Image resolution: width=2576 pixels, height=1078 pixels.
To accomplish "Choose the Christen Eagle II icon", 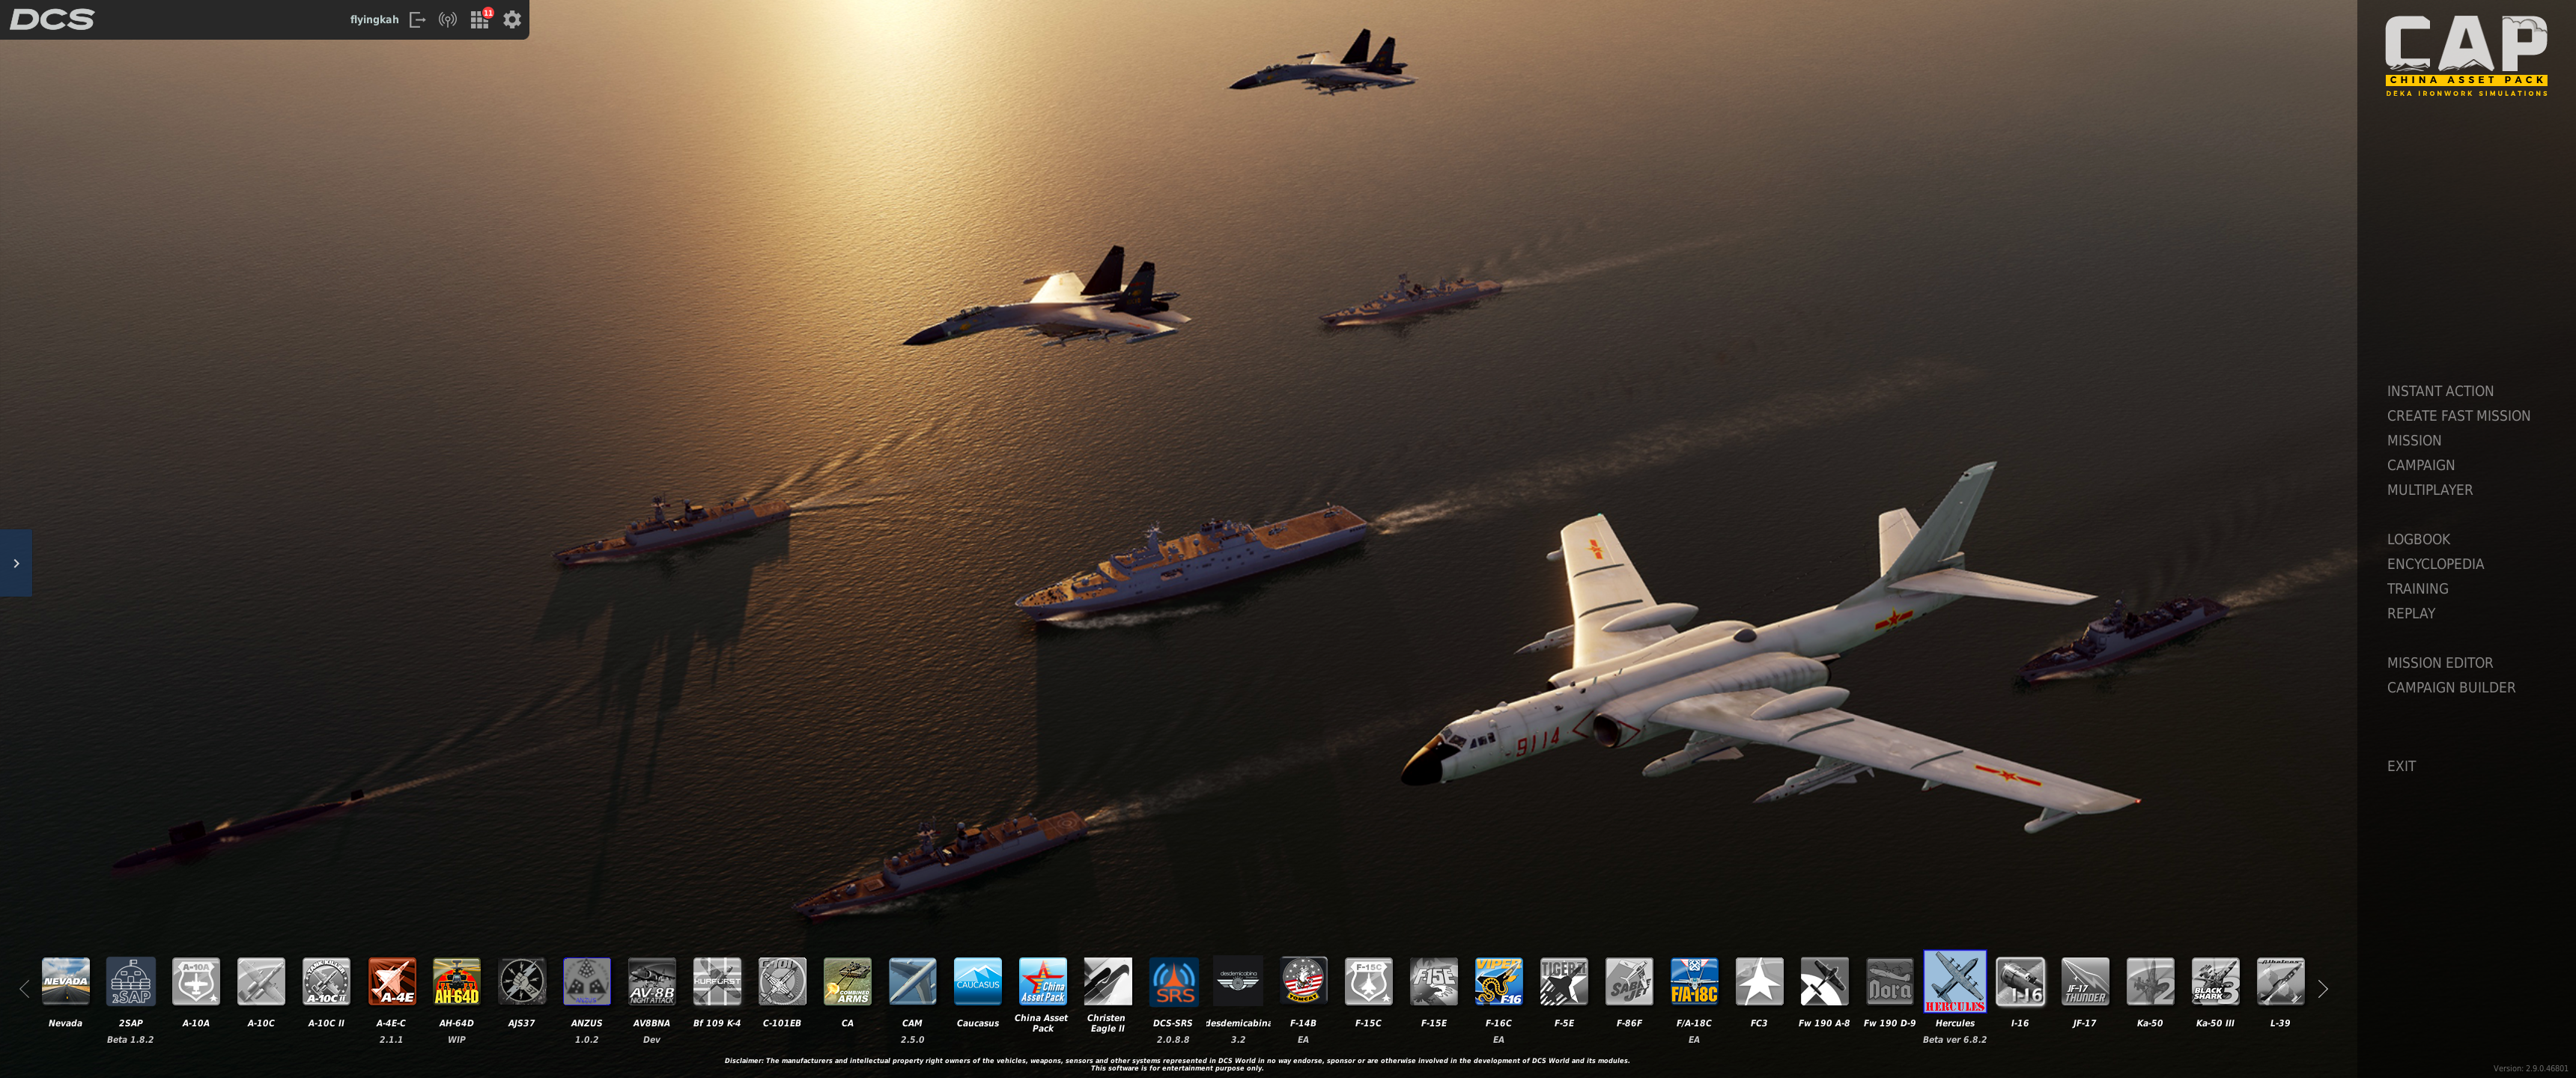I will pyautogui.click(x=1108, y=981).
